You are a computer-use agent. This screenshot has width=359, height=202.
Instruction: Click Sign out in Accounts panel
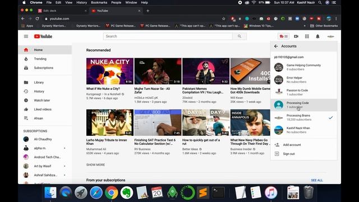(x=303, y=154)
